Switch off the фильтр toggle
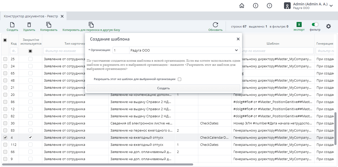 (x=315, y=24)
